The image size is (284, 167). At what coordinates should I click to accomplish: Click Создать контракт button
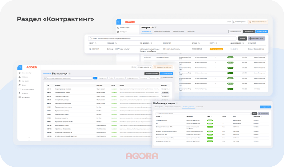262,31
